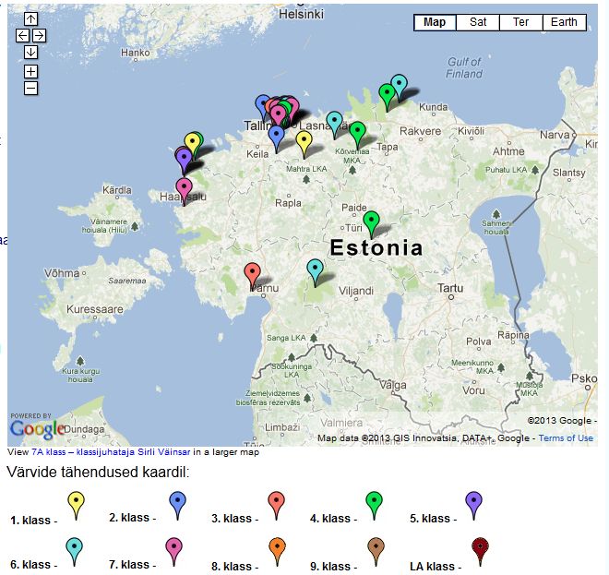Screen dimensions: 609x575
Task: Pan the map up with arrow button
Action: point(30,19)
